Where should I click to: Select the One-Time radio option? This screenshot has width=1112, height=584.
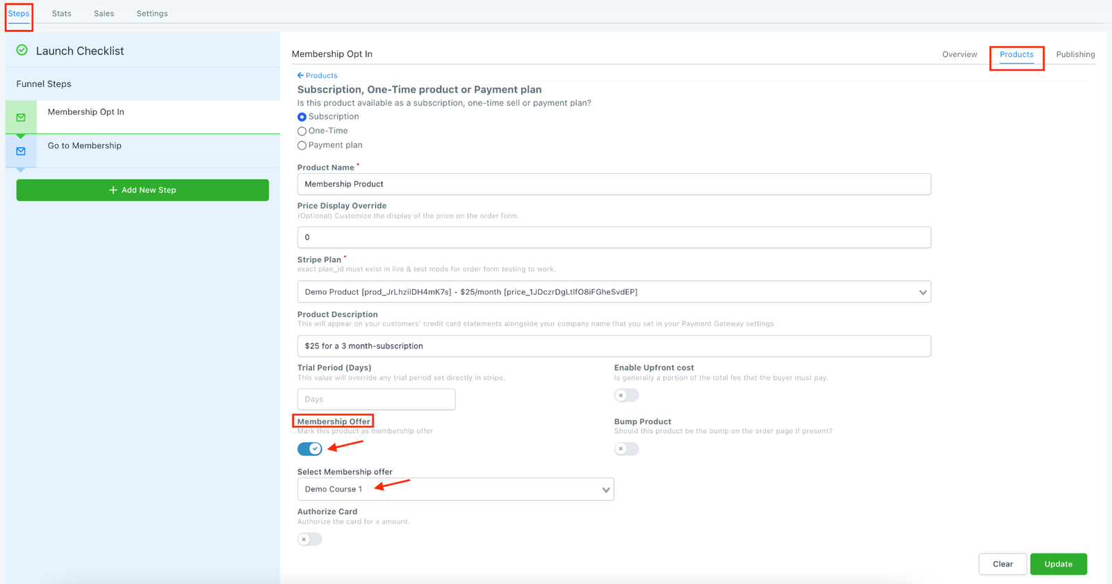302,131
